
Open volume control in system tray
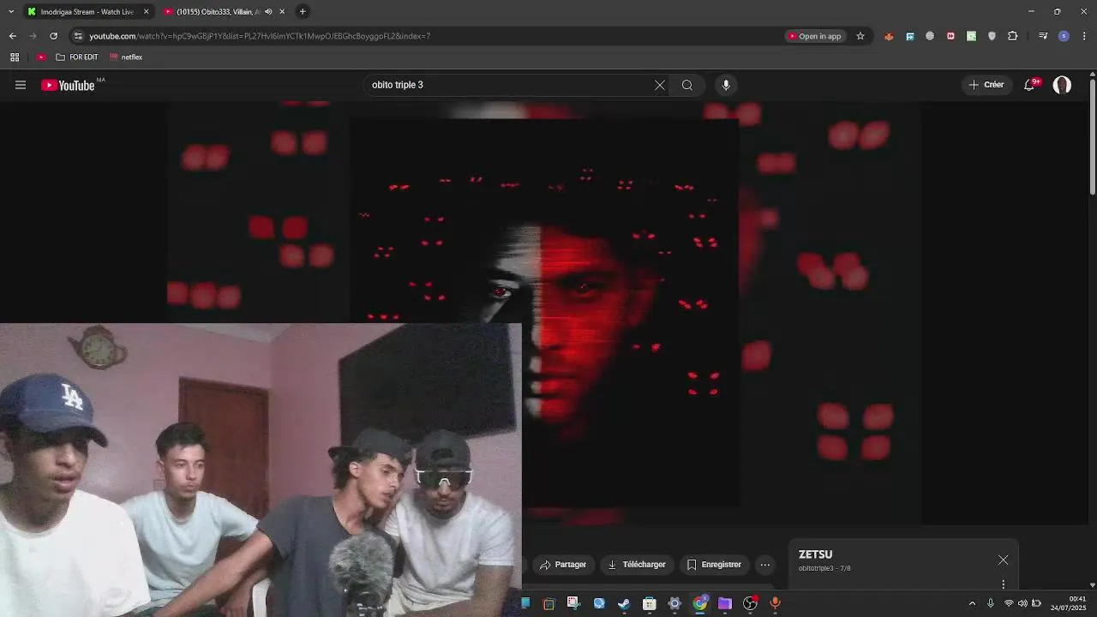1022,603
